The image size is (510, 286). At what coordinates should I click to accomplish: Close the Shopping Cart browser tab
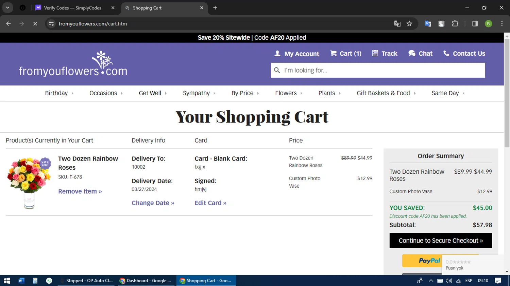202,8
